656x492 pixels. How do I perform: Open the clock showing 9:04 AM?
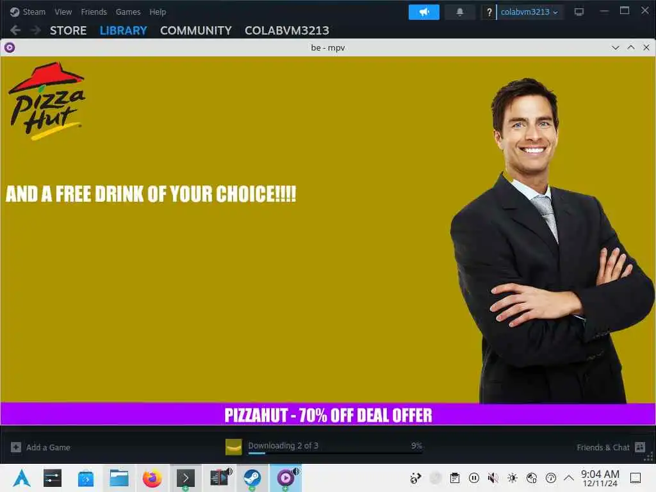click(x=600, y=478)
